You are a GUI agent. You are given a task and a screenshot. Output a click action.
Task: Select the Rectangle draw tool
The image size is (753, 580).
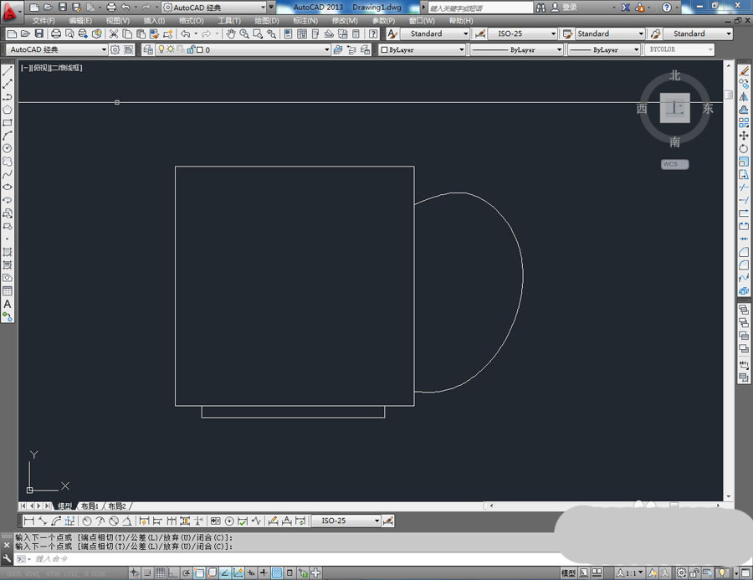(8, 123)
